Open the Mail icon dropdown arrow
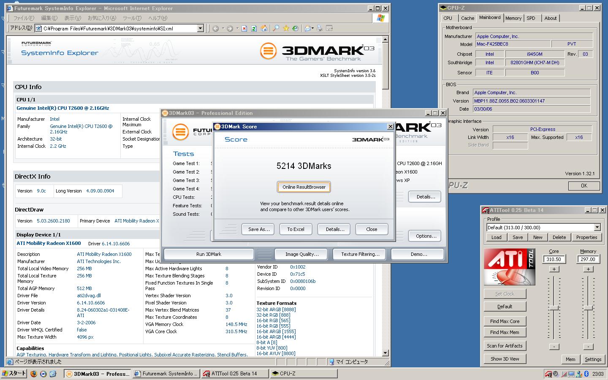608x380 pixels. pyautogui.click(x=313, y=28)
